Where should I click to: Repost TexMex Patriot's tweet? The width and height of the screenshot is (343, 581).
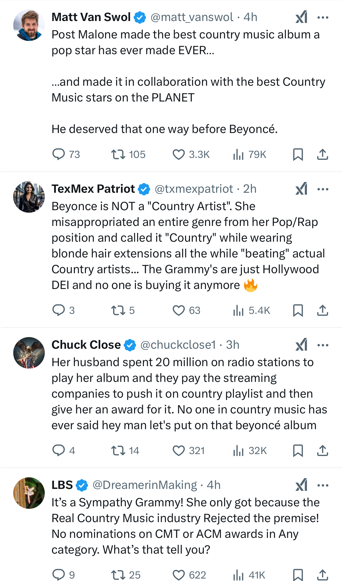tap(118, 310)
